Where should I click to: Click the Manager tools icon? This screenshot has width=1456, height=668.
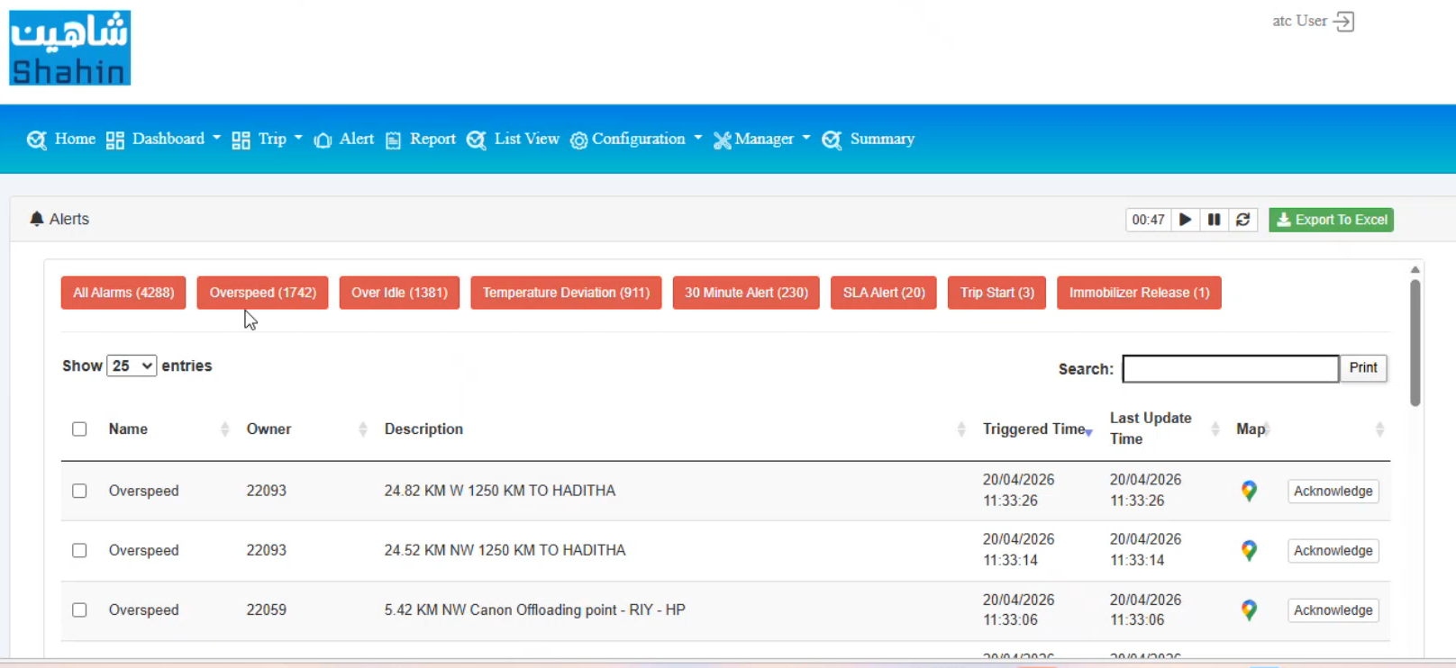tap(722, 140)
